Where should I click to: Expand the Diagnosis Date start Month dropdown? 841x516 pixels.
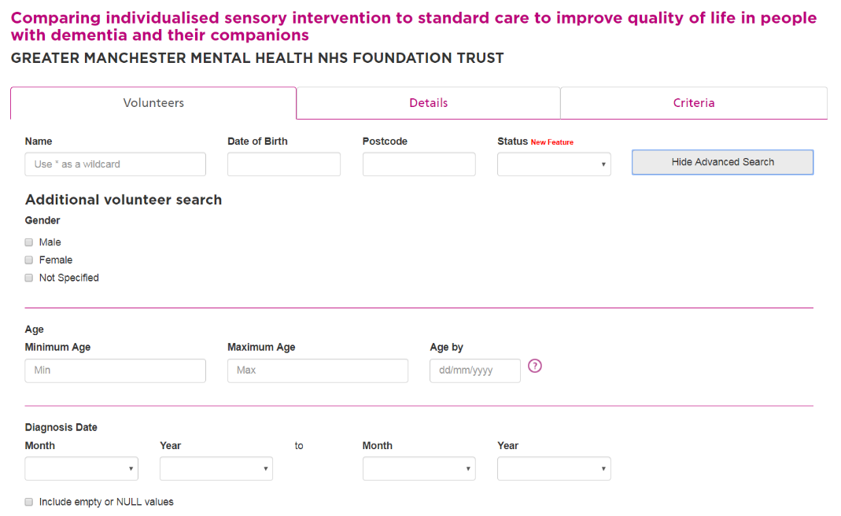82,469
